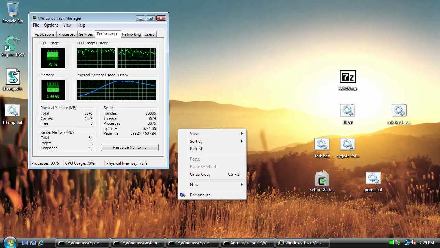This screenshot has height=248, width=440.
Task: Click the Windows Task Man... taskbar button
Action: pyautogui.click(x=302, y=243)
